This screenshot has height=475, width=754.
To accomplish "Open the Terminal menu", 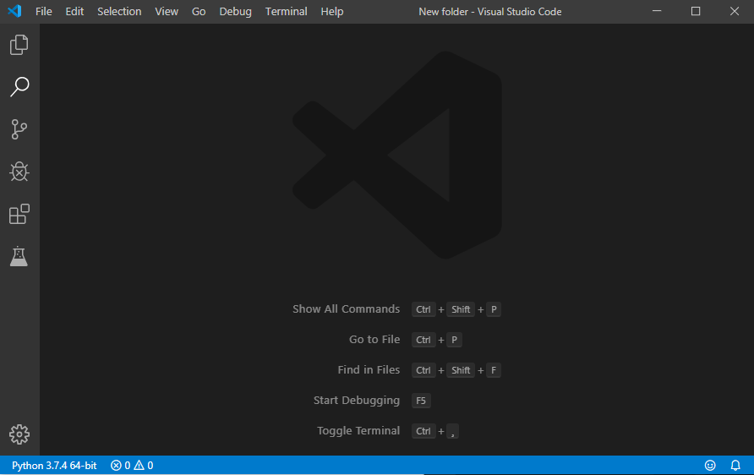I will click(286, 12).
